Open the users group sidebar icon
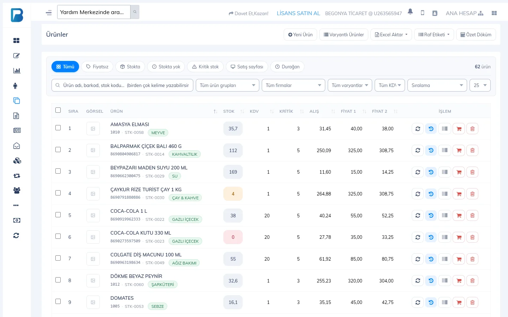This screenshot has height=317, width=508. click(x=17, y=191)
